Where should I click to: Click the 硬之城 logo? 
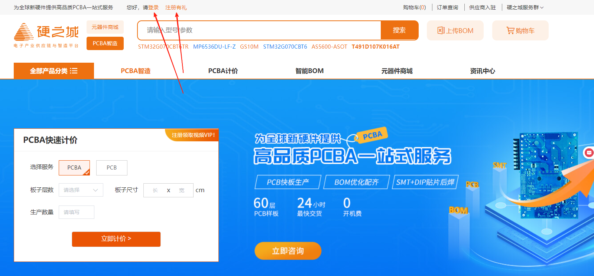click(x=46, y=36)
